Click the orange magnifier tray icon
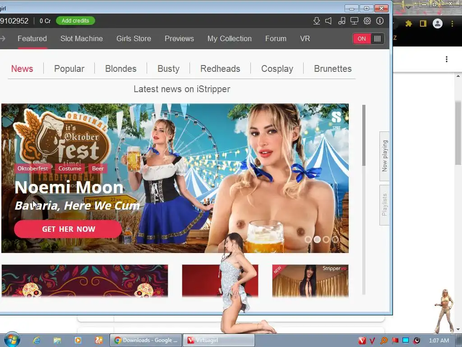 pos(383,341)
